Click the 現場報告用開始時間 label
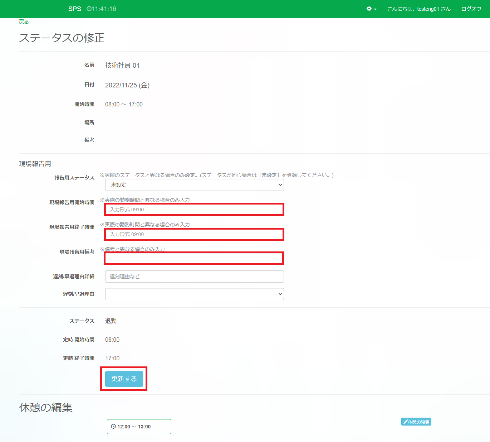The height and width of the screenshot is (442, 490). (72, 202)
